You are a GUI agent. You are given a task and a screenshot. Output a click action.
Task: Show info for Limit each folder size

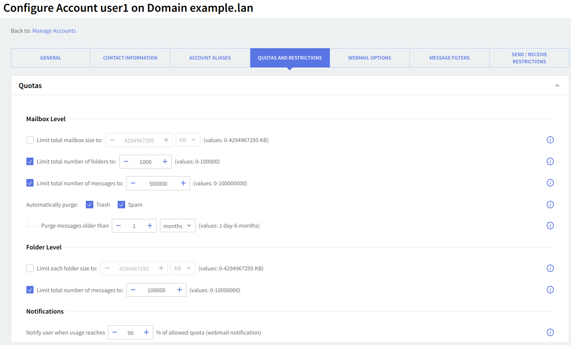tap(550, 268)
